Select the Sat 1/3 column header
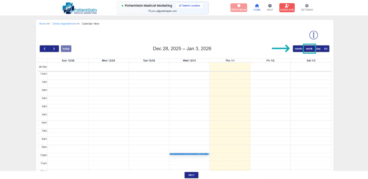This screenshot has height=179, width=368. tap(311, 61)
